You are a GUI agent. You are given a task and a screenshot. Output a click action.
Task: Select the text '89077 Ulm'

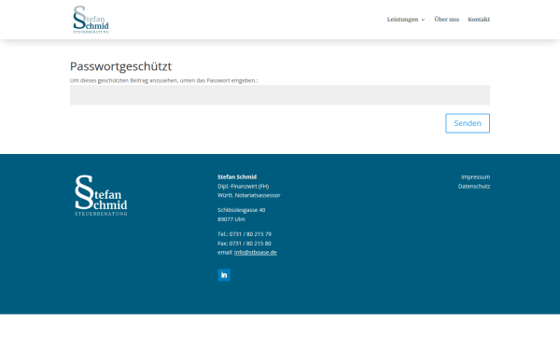[x=231, y=219]
